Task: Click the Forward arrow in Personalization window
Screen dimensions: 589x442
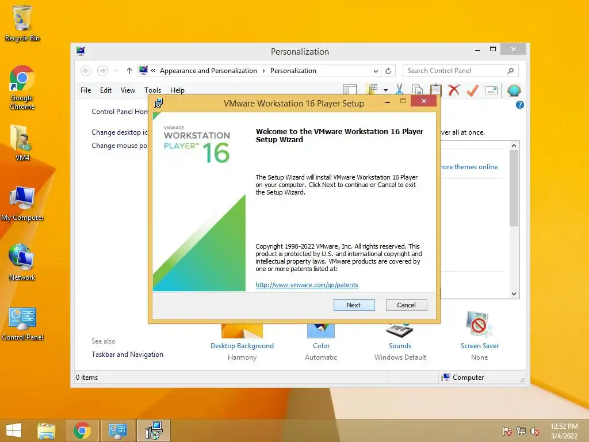Action: (102, 71)
